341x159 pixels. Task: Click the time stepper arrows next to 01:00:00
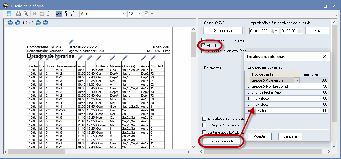point(300,31)
